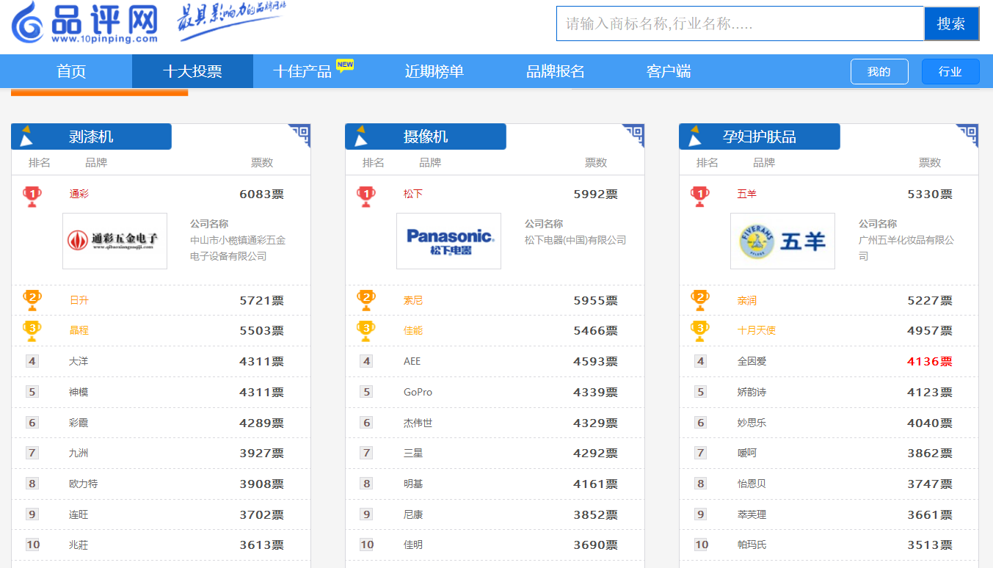Screen dimensions: 993x568
Task: Open the 十月天使 brand link
Action: point(756,330)
